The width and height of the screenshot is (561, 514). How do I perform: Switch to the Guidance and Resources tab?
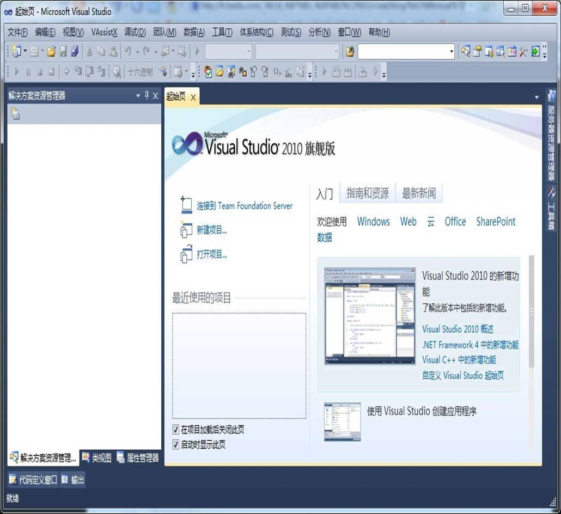click(x=368, y=193)
